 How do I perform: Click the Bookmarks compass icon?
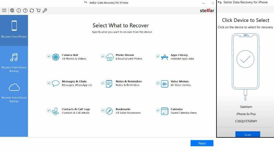[x=109, y=111]
